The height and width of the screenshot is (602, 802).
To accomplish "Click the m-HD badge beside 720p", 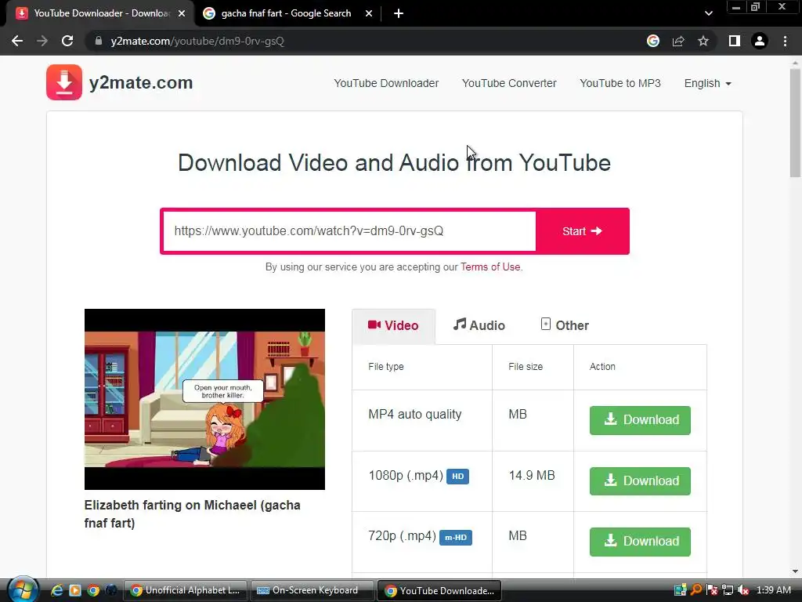I will point(456,538).
